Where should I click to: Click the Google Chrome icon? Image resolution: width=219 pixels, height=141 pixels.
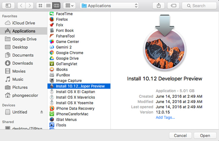coord(52,53)
